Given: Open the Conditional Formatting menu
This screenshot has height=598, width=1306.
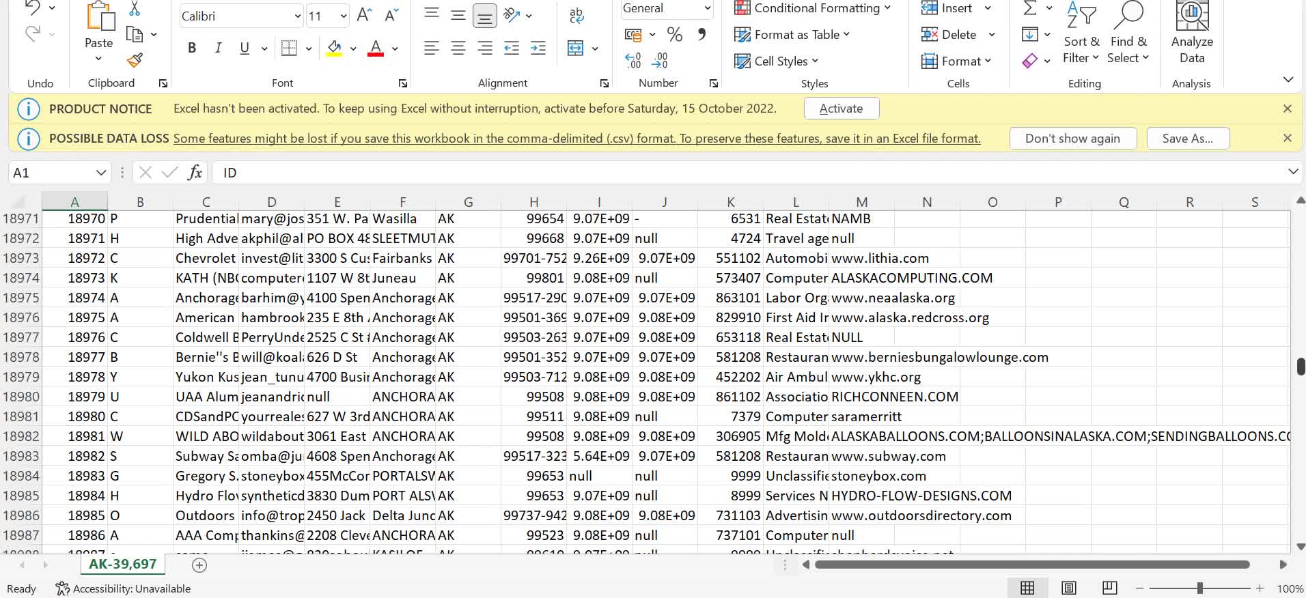Looking at the screenshot, I should click(812, 8).
